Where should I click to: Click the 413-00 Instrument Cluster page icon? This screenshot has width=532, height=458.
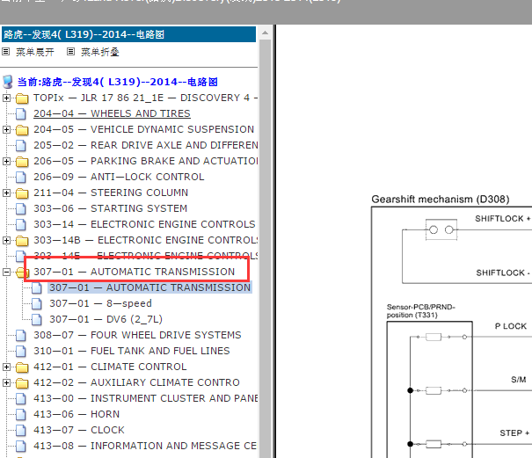click(21, 399)
